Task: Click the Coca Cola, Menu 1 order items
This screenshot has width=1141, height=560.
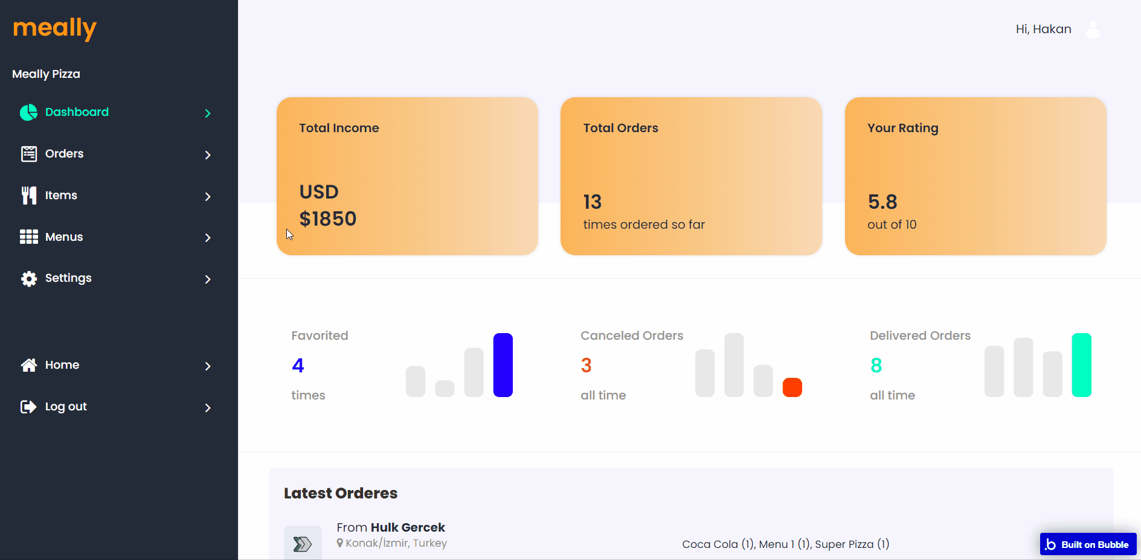Action: coord(785,544)
